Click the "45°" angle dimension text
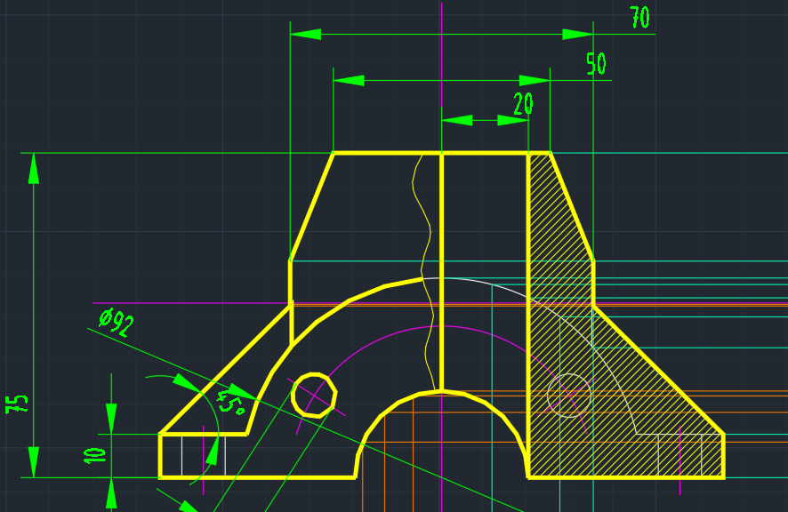 click(x=229, y=401)
